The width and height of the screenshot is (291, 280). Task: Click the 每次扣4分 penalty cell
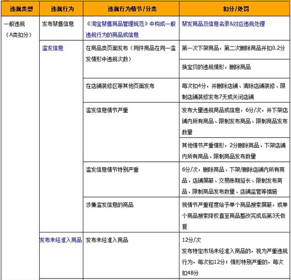point(233,90)
